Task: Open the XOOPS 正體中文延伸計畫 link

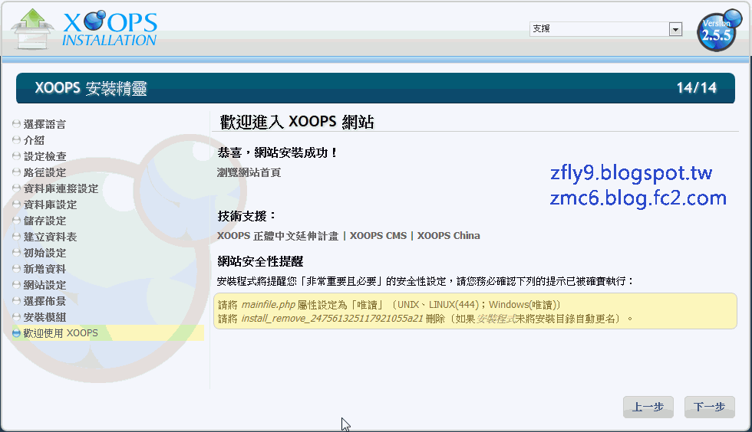Action: [x=278, y=236]
